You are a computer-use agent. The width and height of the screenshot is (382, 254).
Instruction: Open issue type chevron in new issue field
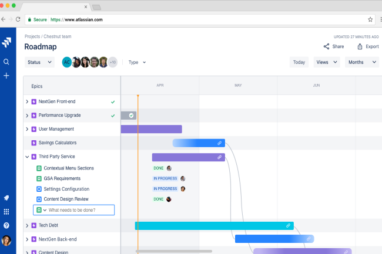[45, 210]
